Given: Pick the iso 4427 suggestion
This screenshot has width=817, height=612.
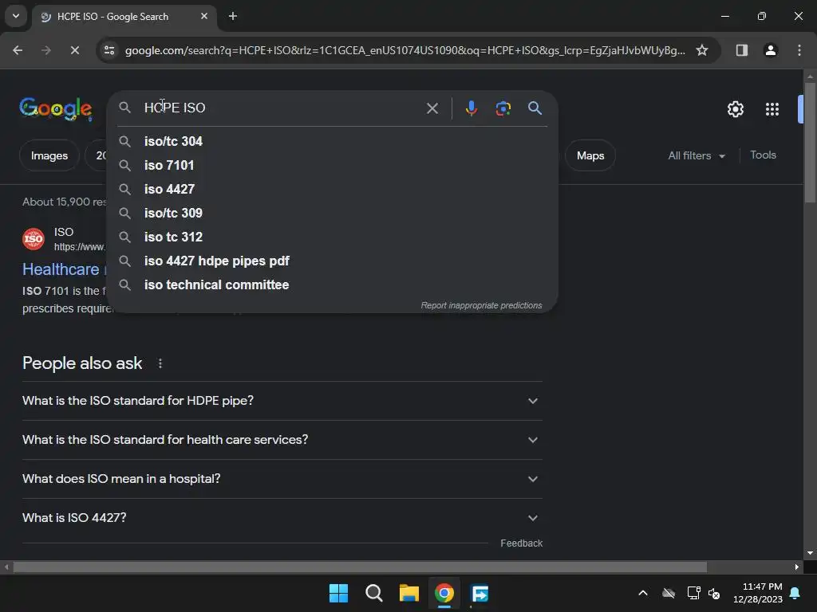Looking at the screenshot, I should pyautogui.click(x=332, y=189).
